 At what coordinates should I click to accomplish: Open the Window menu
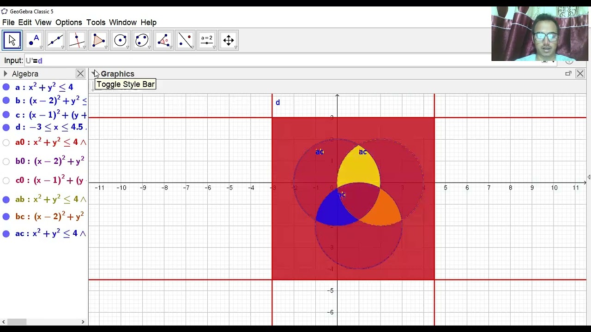tap(123, 22)
